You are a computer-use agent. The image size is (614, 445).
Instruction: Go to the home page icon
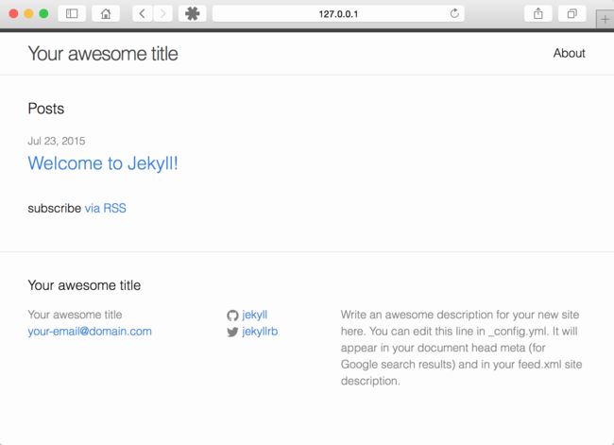tap(106, 14)
